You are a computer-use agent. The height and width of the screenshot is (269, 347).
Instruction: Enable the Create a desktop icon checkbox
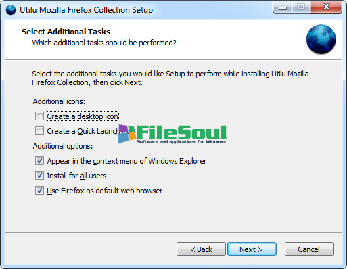[39, 116]
